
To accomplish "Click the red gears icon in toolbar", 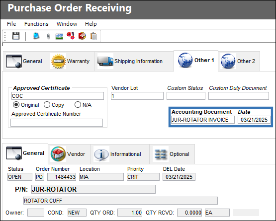I will 71,36.
